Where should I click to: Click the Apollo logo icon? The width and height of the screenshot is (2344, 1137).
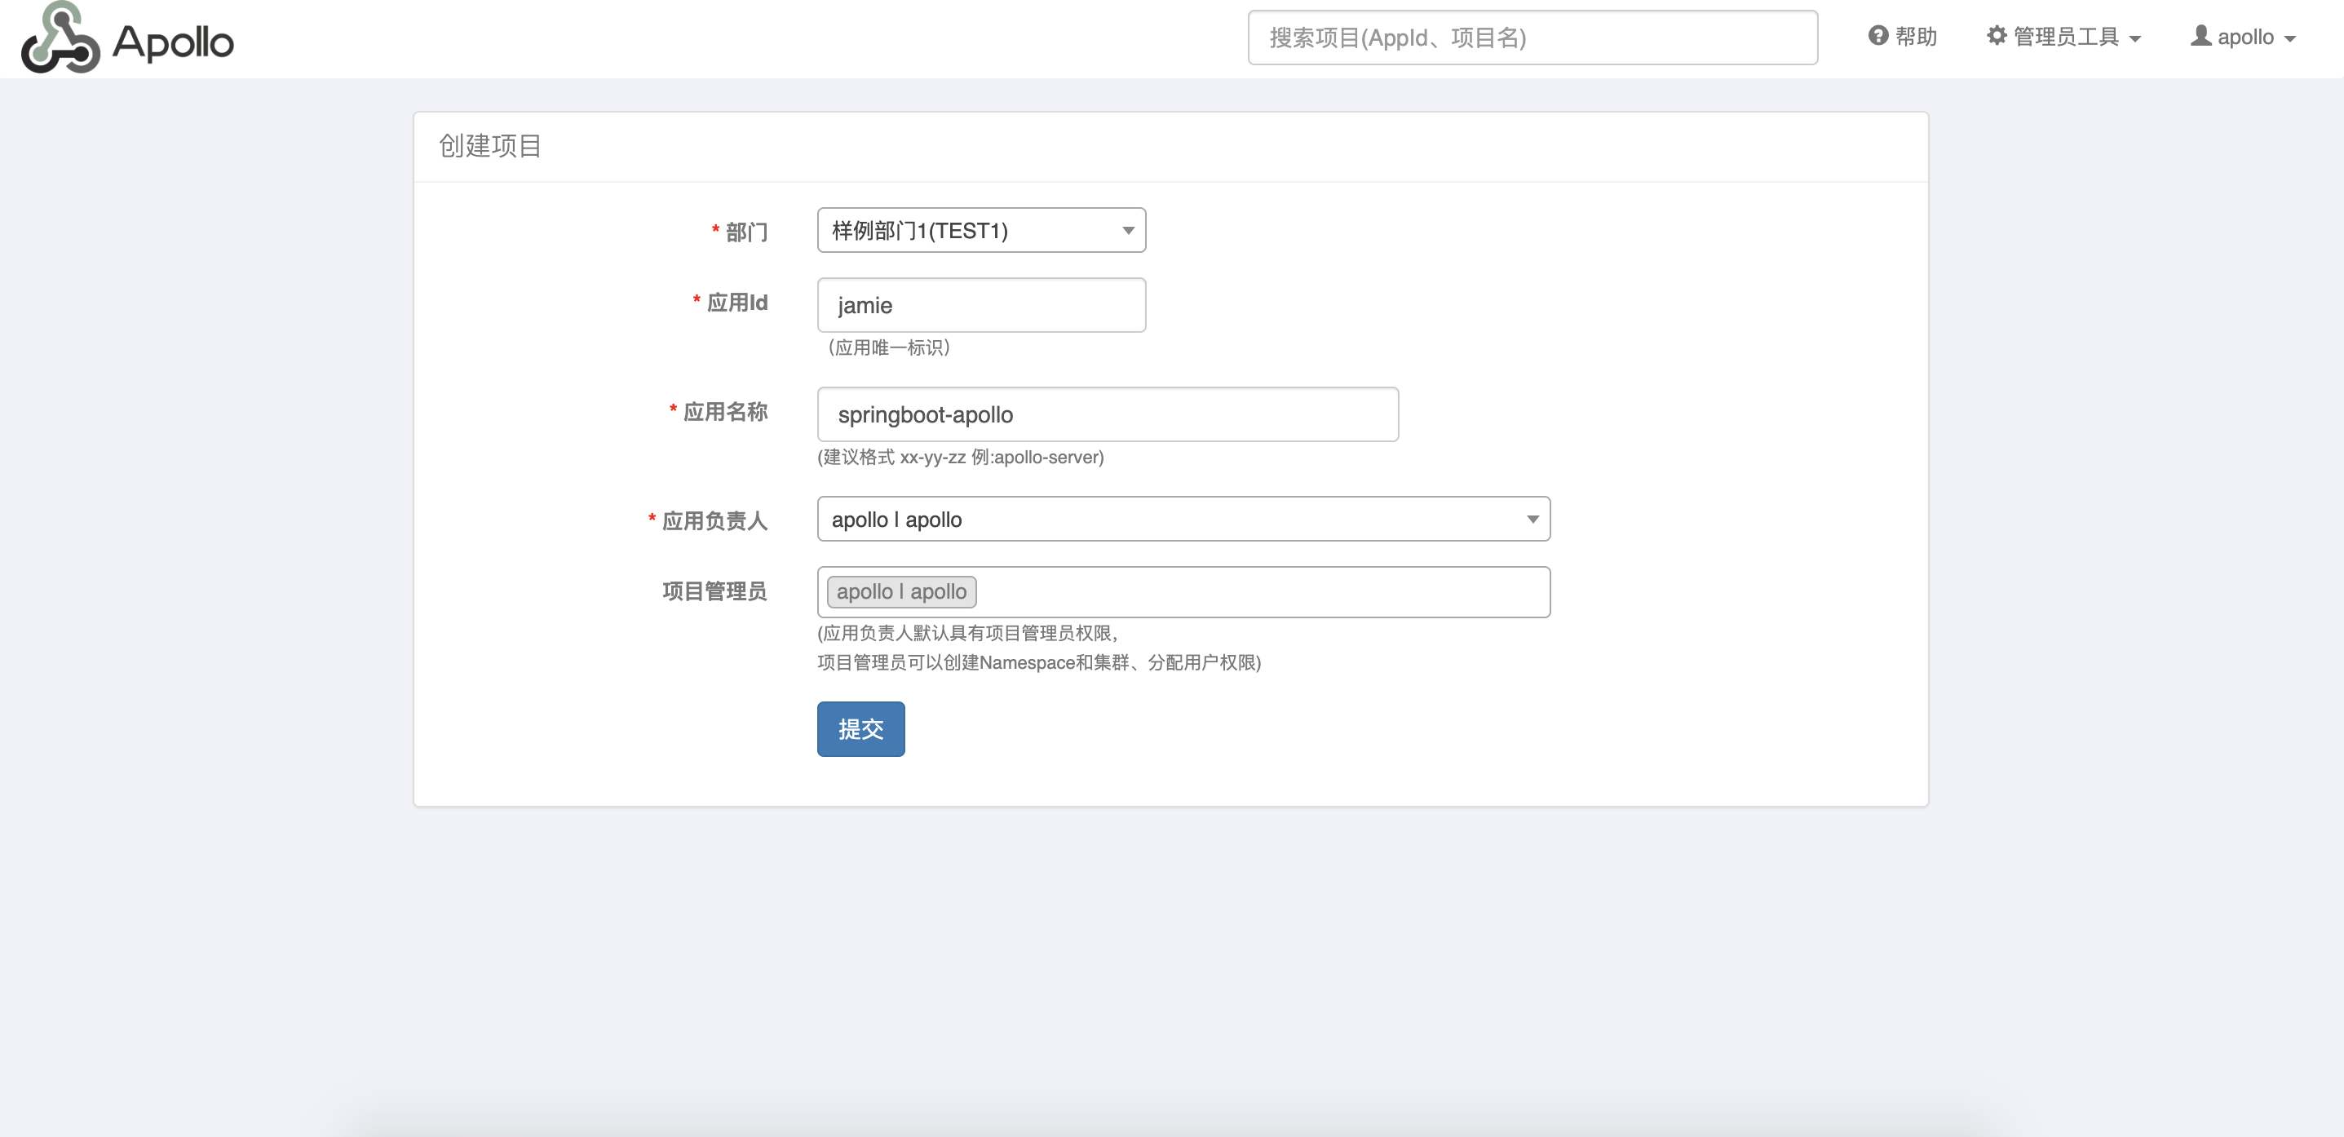(x=62, y=38)
